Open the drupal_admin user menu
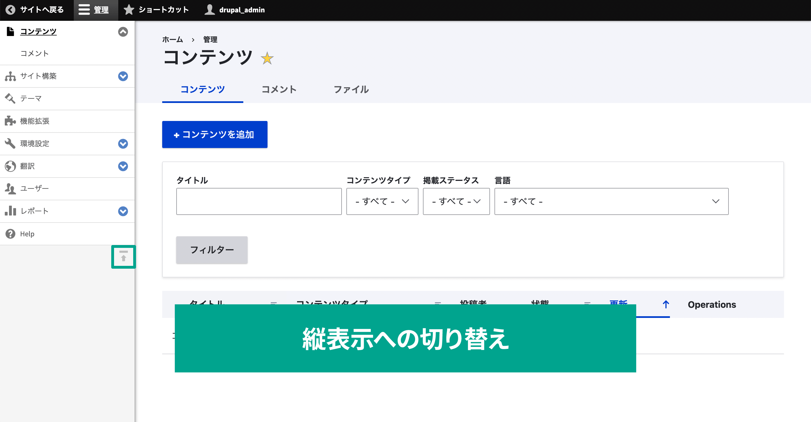 pyautogui.click(x=235, y=10)
